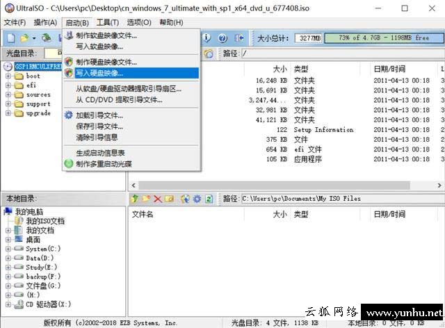445x328 pixels.
Task: Select the GSP1RMCULXFRE disc root icon
Action: pos(8,67)
